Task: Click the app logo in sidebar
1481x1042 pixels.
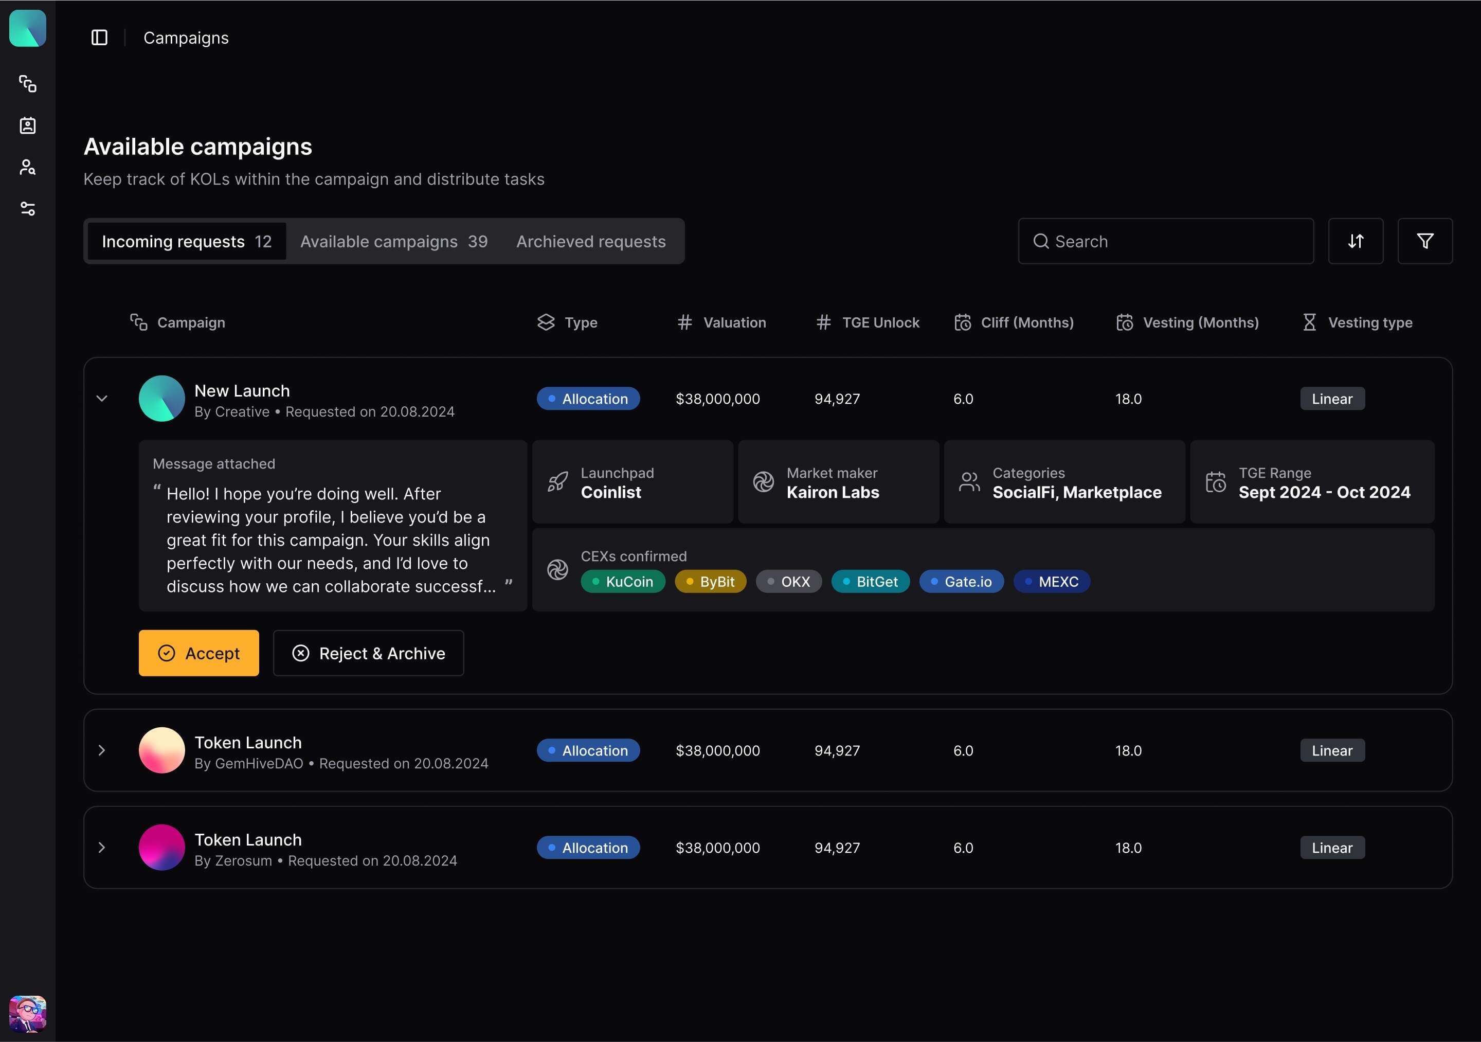Action: [x=28, y=28]
